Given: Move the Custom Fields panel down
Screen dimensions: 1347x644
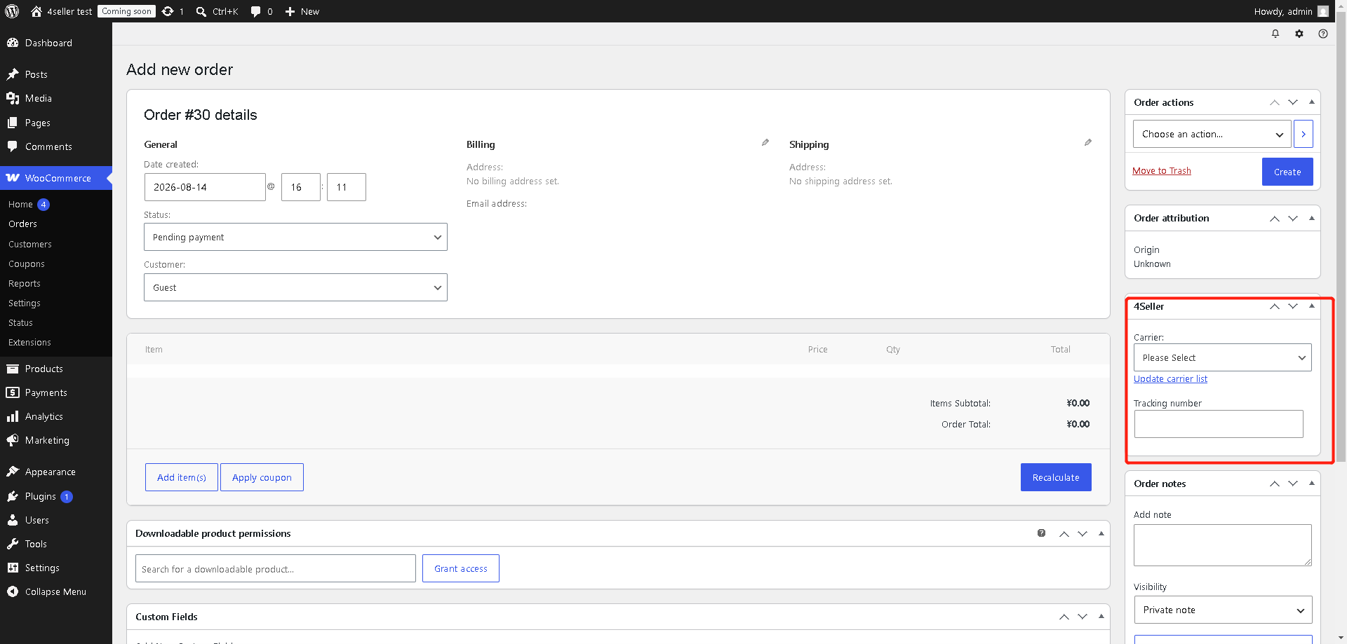Looking at the screenshot, I should pos(1083,617).
